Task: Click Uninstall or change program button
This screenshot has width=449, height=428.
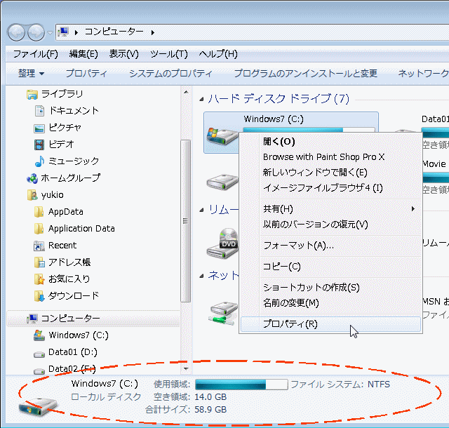Action: [x=305, y=74]
